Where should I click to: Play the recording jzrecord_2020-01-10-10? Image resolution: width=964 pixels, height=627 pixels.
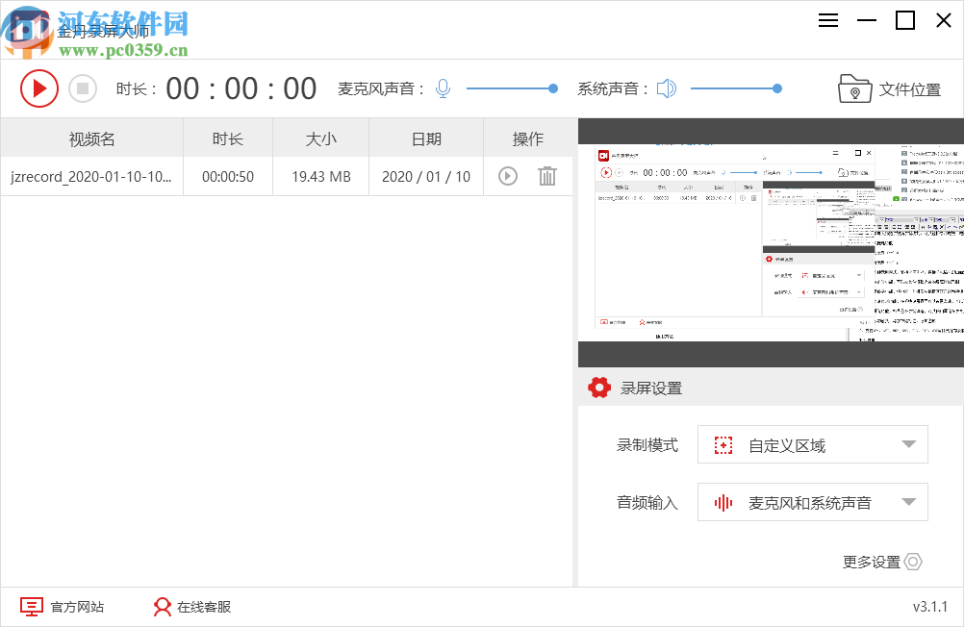(507, 176)
